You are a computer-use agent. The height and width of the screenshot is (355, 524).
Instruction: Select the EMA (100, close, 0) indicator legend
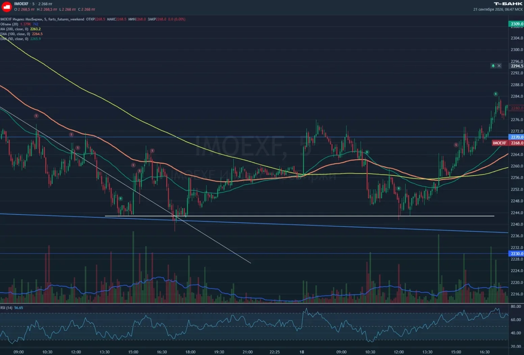click(21, 34)
